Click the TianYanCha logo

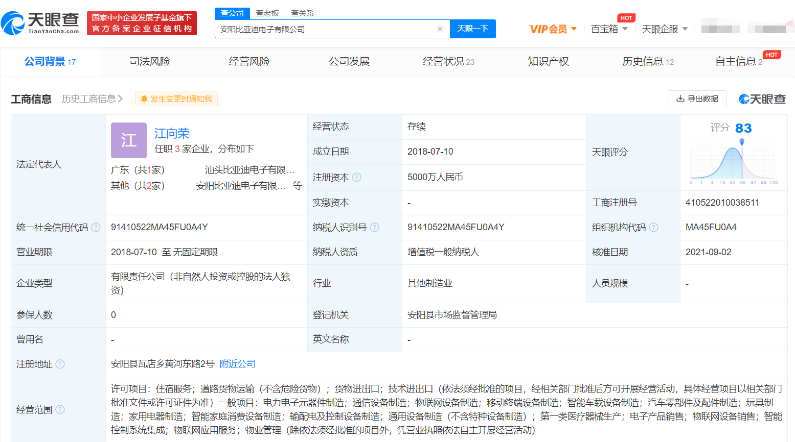[40, 23]
